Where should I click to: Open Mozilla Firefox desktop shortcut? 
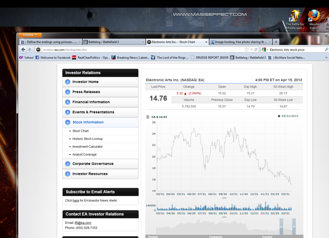point(314,19)
